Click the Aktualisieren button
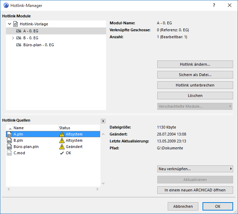Image resolution: width=238 pixels, height=214 pixels. [195, 180]
